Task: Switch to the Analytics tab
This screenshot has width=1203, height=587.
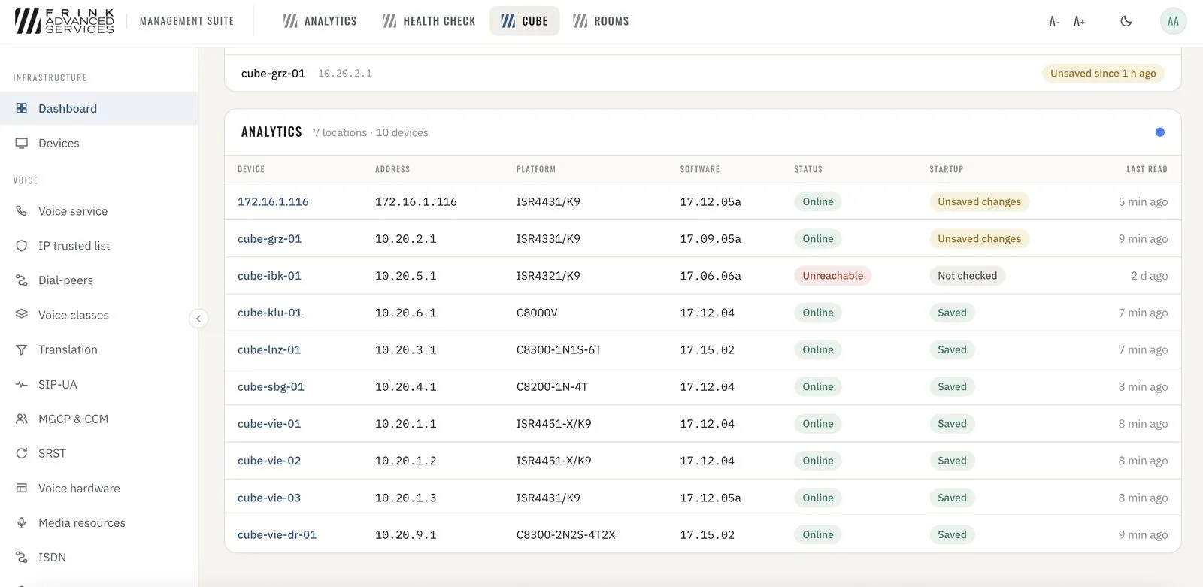Action: tap(320, 21)
